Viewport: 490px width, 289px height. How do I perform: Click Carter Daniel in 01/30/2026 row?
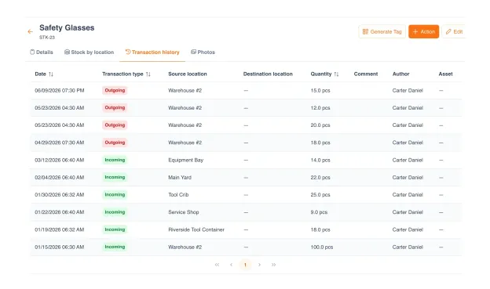(408, 195)
